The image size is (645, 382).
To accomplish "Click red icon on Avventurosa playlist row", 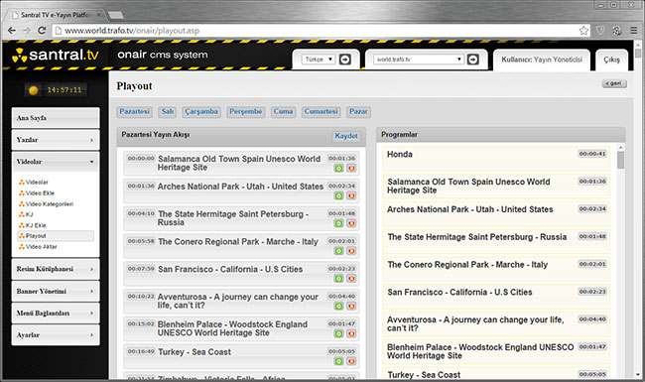I will point(351,306).
